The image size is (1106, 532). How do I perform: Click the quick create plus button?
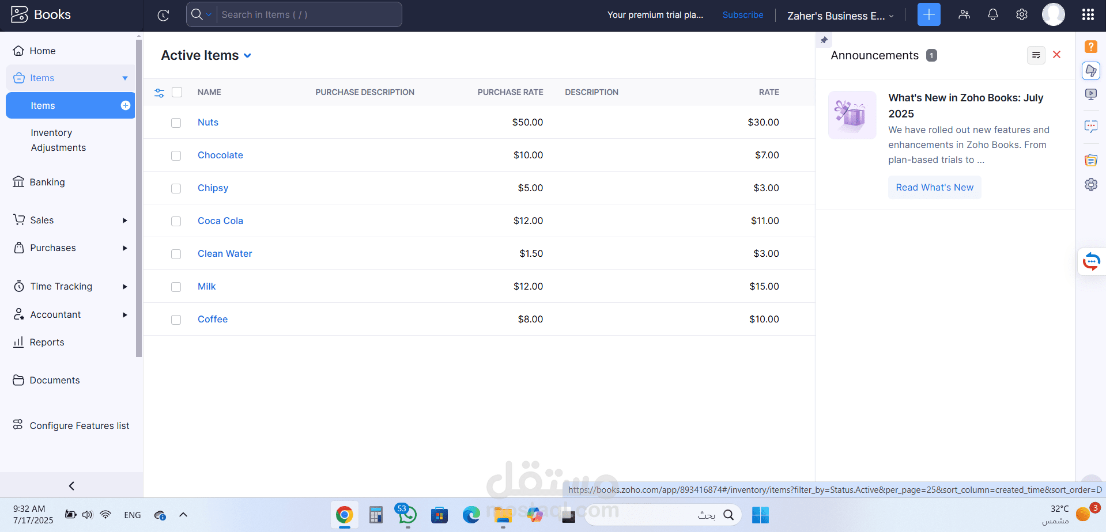click(x=928, y=14)
